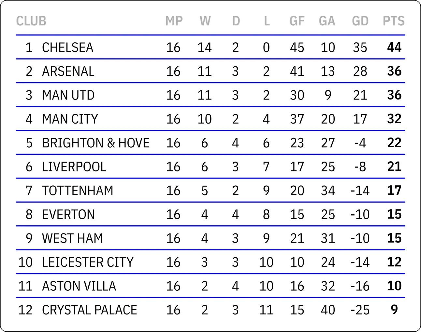Viewport: 421px width, 332px height.
Task: Select the PTS column header
Action: pos(394,21)
